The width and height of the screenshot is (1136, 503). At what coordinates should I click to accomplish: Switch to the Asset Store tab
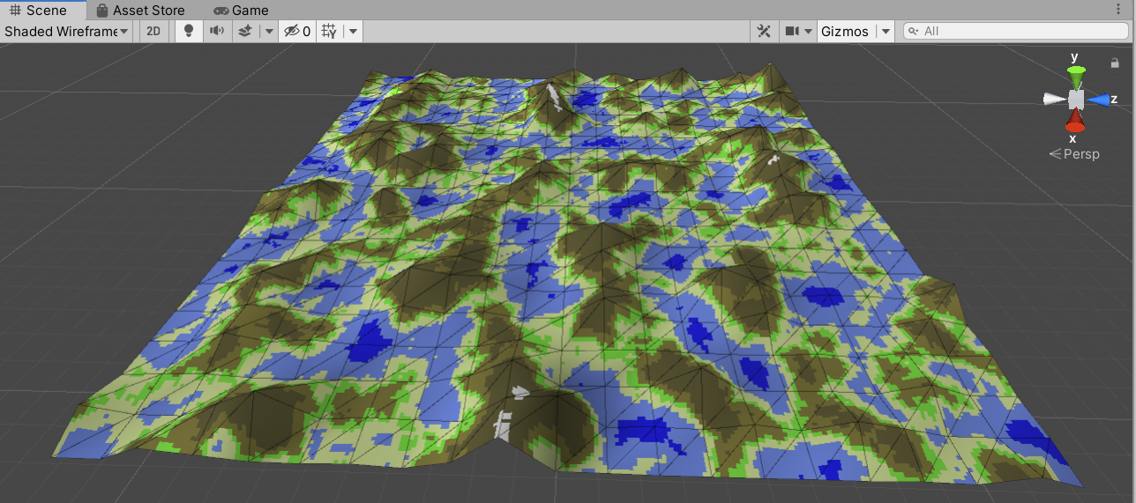coord(140,11)
